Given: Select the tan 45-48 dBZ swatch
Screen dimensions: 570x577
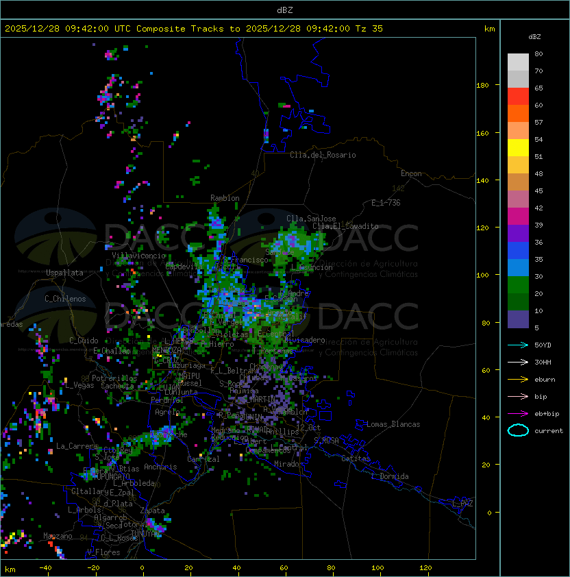Looking at the screenshot, I should (518, 182).
